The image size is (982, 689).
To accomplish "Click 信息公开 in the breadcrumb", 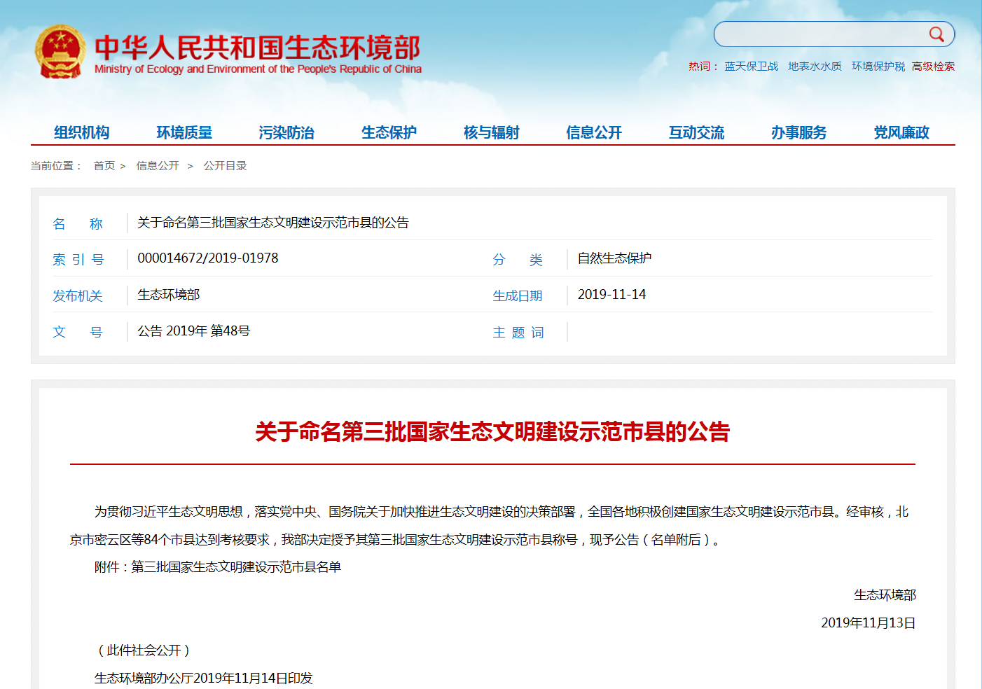I will [158, 166].
